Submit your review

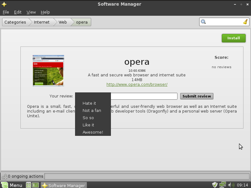[x=197, y=96]
